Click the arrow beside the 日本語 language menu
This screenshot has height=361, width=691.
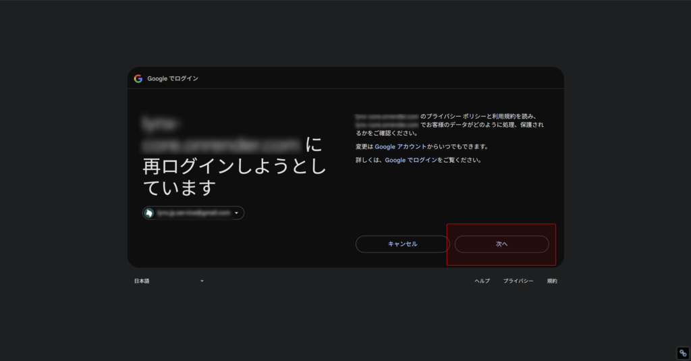click(x=202, y=281)
